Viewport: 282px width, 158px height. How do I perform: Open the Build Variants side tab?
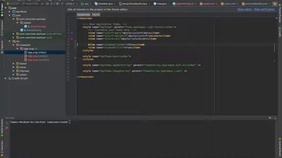click(2, 128)
